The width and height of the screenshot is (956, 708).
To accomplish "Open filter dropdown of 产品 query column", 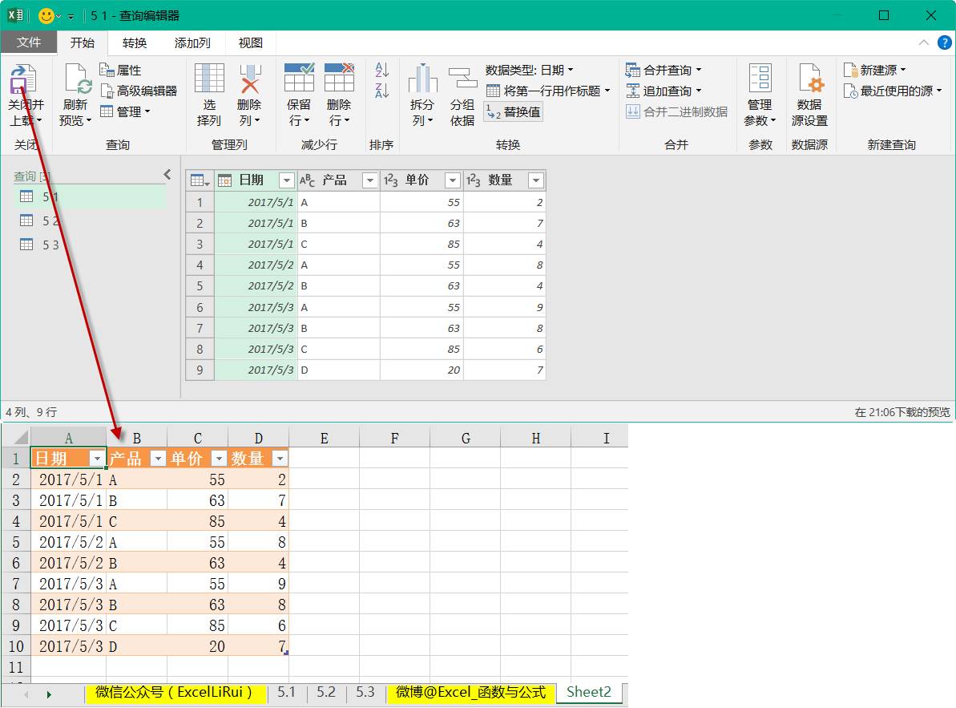I will (369, 180).
